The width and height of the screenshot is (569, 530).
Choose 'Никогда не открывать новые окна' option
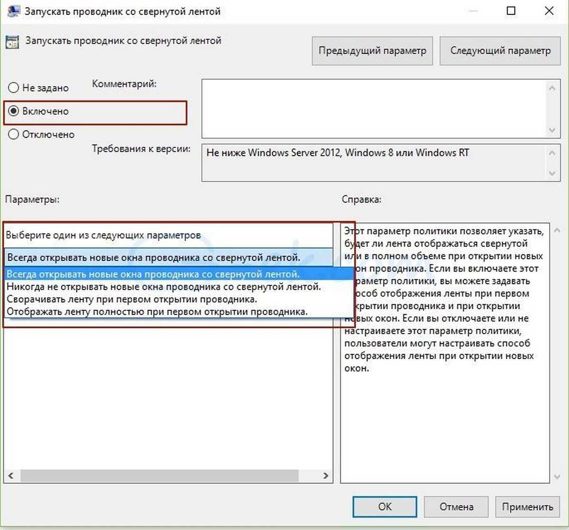[164, 287]
